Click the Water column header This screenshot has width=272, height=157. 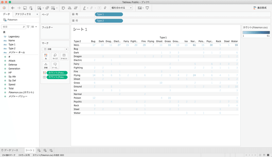[x=234, y=41]
